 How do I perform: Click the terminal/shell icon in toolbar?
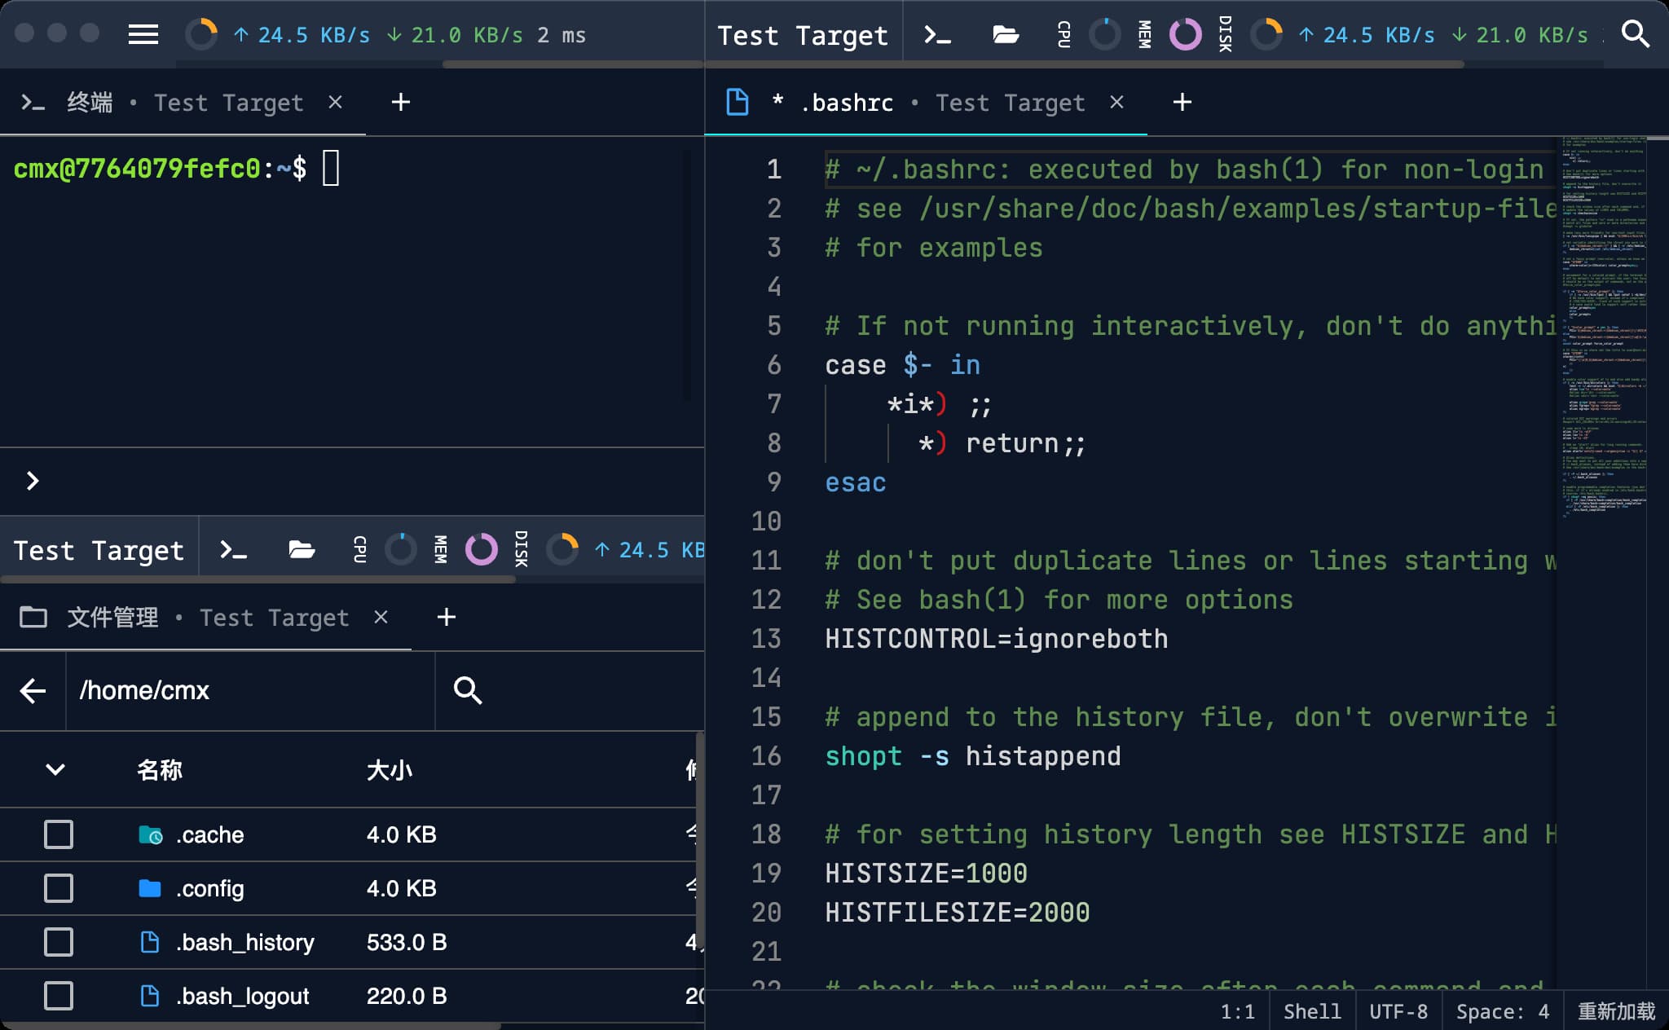(940, 36)
